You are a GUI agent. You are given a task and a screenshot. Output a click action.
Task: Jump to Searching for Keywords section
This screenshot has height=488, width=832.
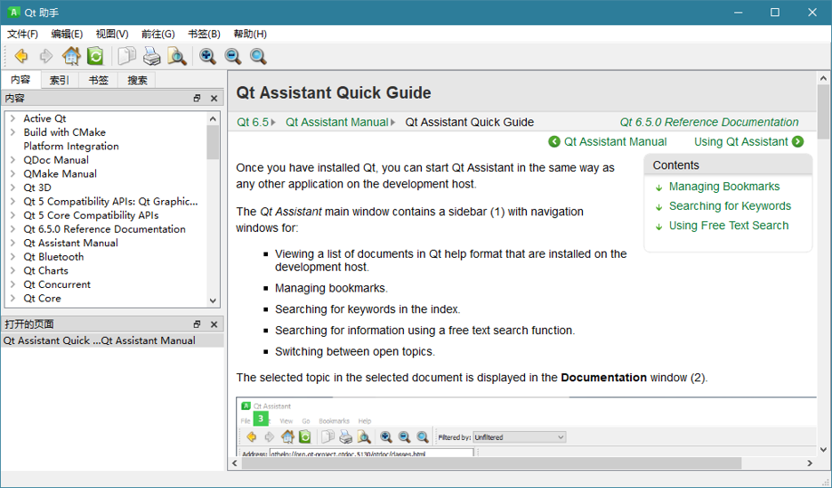point(730,206)
